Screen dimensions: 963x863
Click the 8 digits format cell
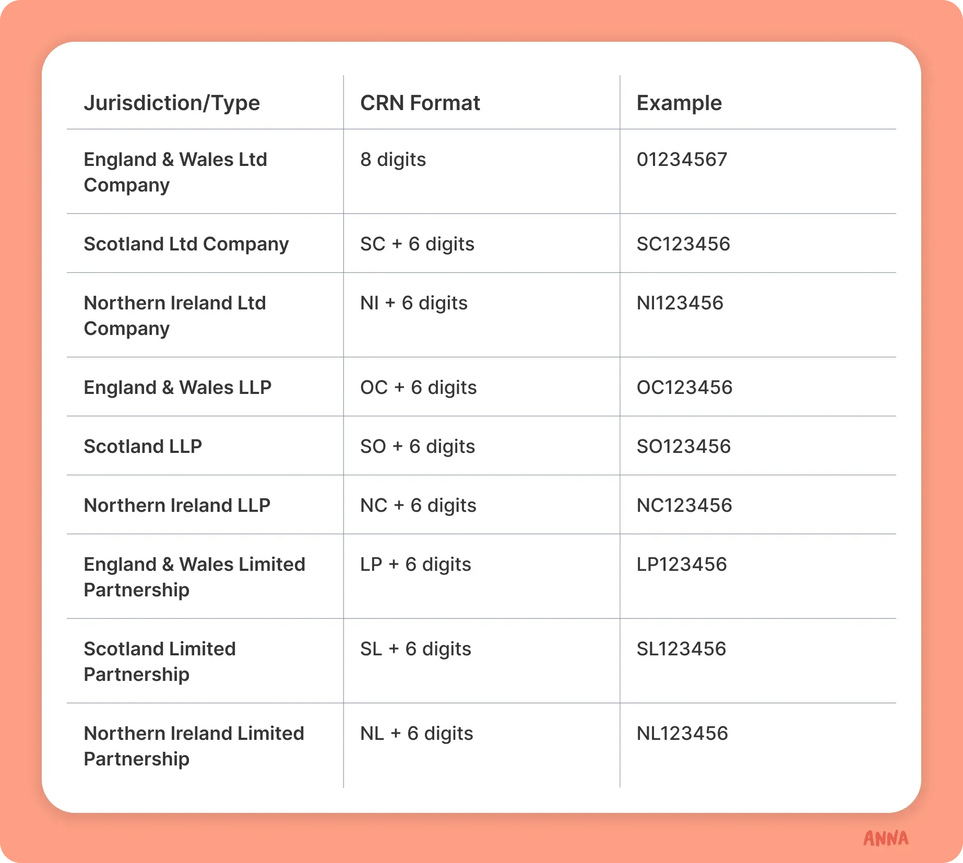[393, 160]
